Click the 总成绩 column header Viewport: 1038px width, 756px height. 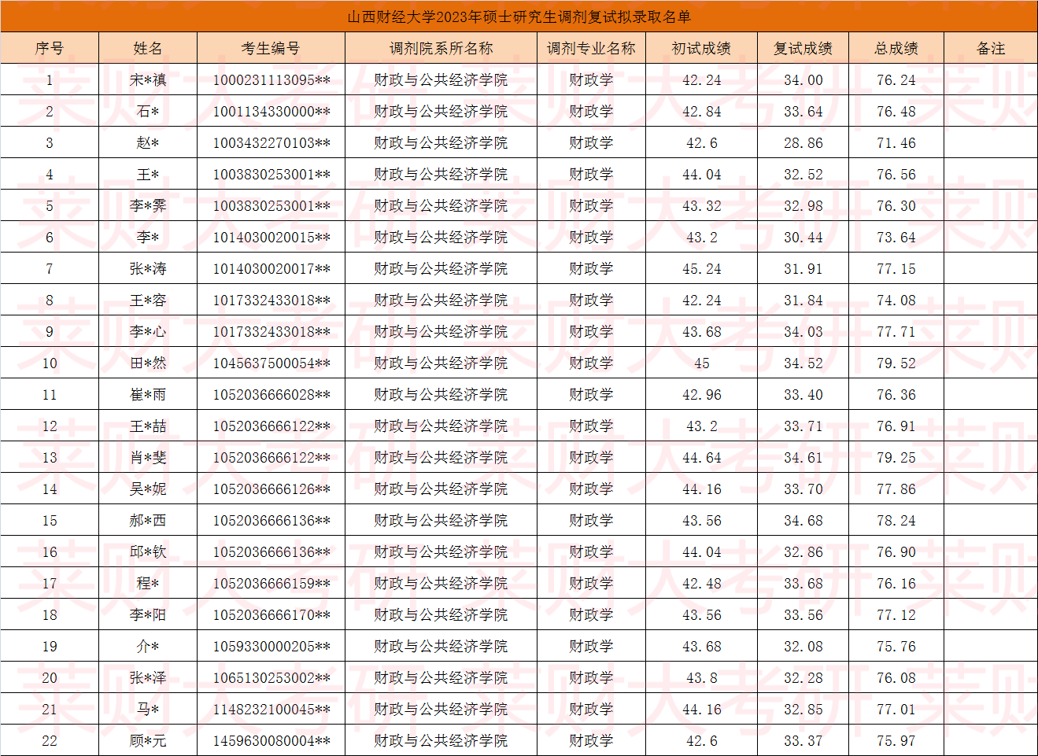tap(896, 48)
